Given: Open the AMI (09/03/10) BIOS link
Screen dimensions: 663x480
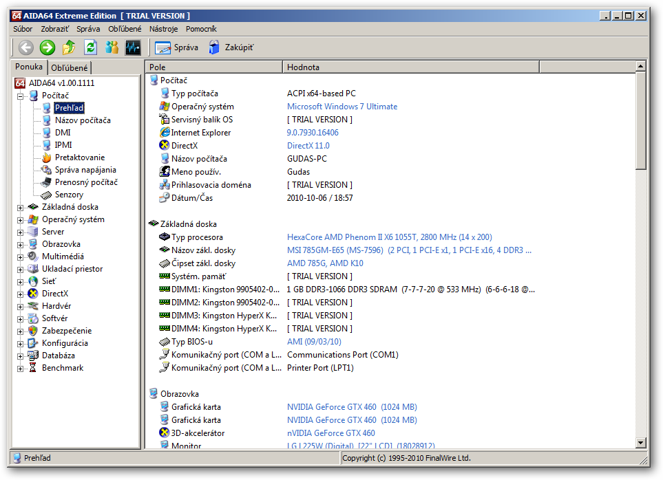Looking at the screenshot, I should click(314, 342).
